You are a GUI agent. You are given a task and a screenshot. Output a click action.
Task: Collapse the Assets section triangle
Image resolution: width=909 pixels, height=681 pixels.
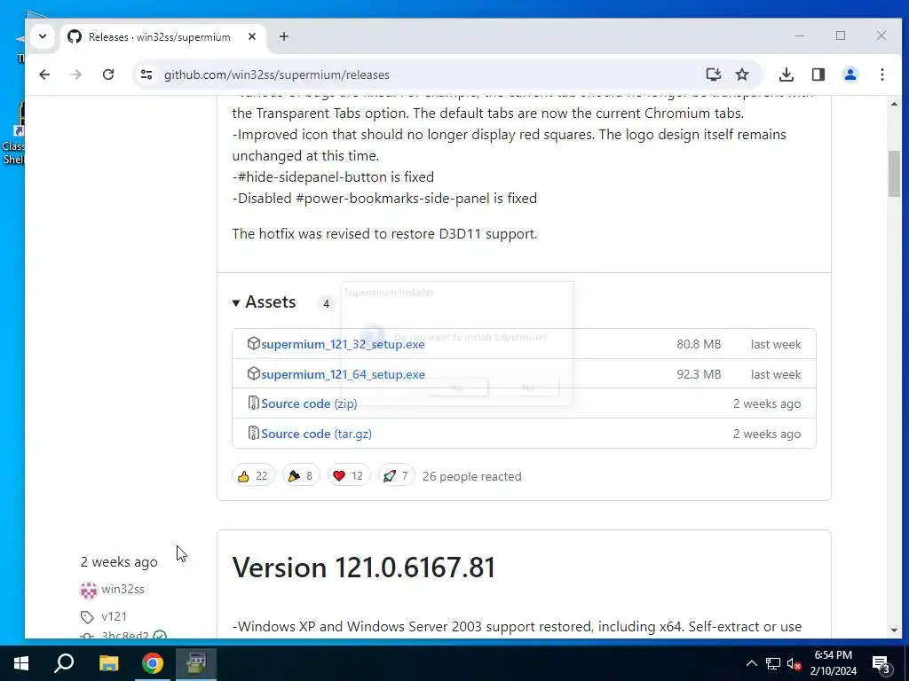click(236, 303)
